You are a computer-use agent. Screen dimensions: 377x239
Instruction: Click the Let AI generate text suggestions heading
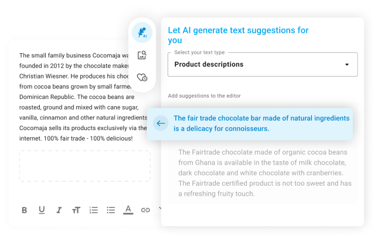point(238,35)
